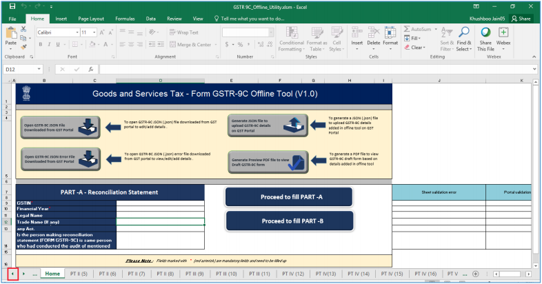542x284 pixels.
Task: Click the sheet scroll right arrow
Action: 23,274
